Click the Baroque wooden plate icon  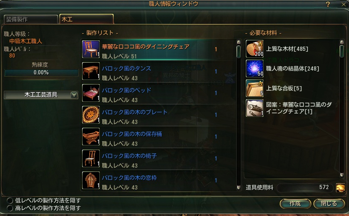[91, 115]
